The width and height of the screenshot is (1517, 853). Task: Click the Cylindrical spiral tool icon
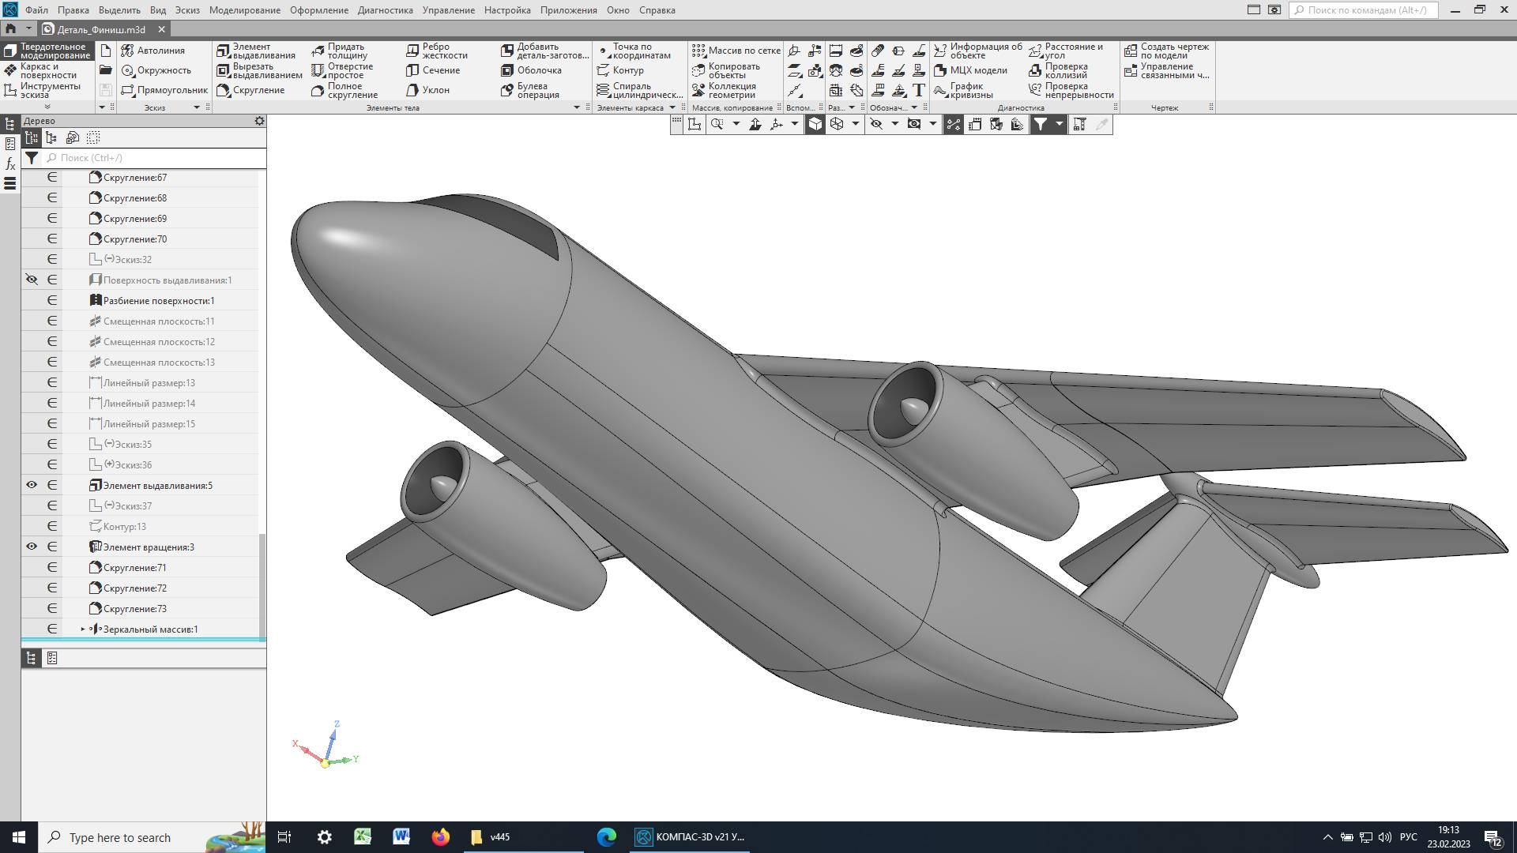pyautogui.click(x=604, y=90)
